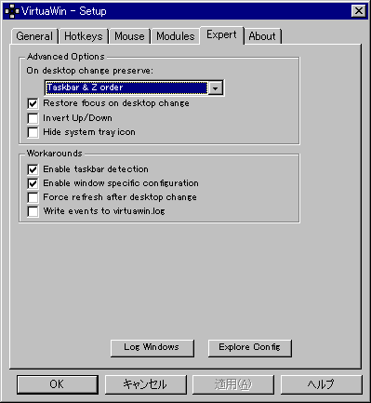Viewport: 371px width, 403px height.
Task: Turn on Write events to virtuawin.log
Action: [x=33, y=211]
